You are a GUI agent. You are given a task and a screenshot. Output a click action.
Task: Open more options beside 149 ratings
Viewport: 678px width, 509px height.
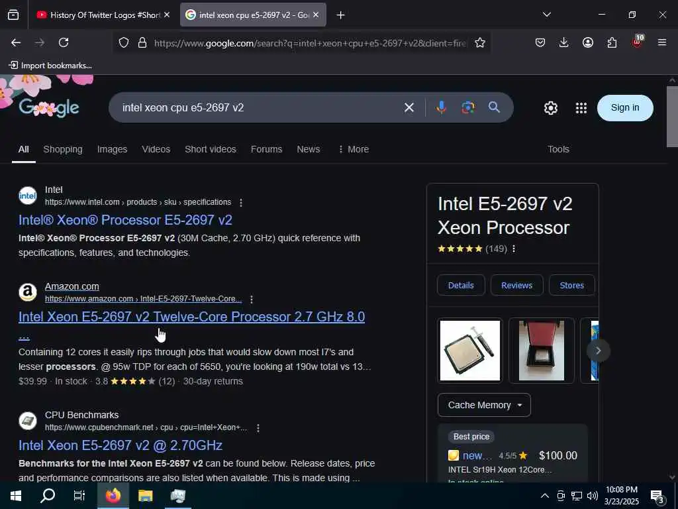click(514, 249)
